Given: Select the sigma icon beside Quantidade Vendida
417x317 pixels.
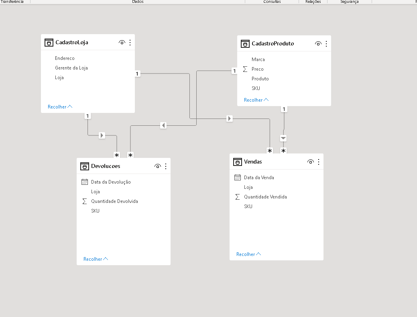Looking at the screenshot, I should (237, 196).
